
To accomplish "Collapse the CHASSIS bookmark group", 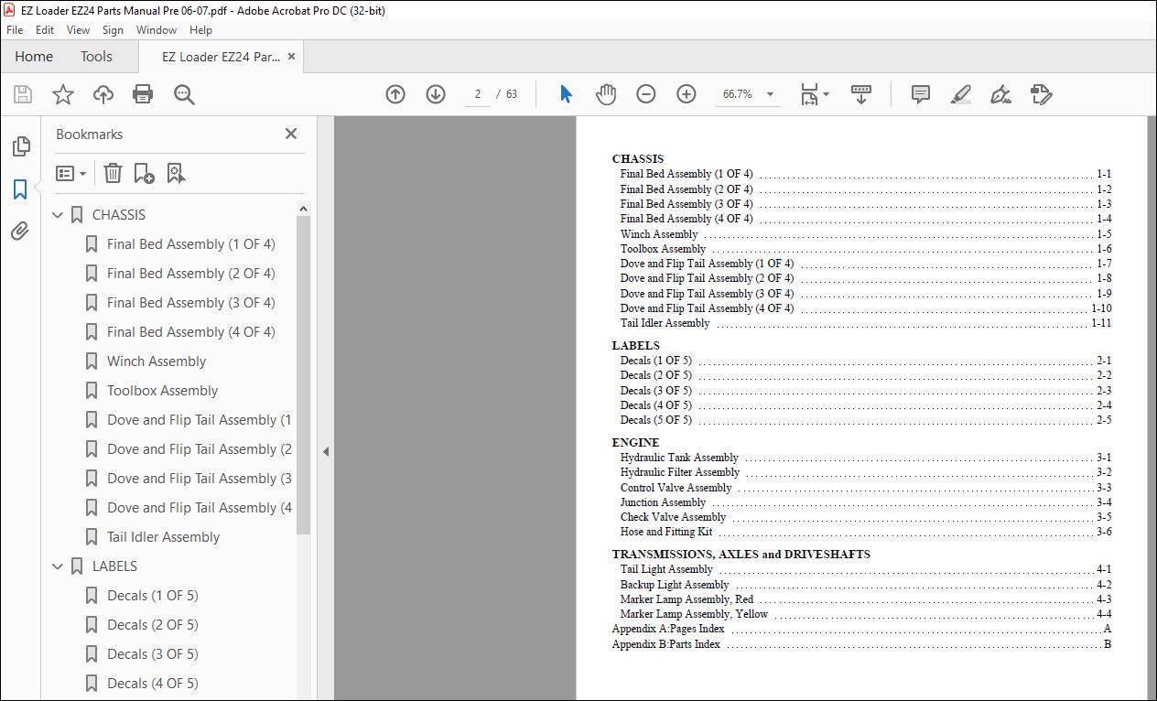I will [x=58, y=215].
